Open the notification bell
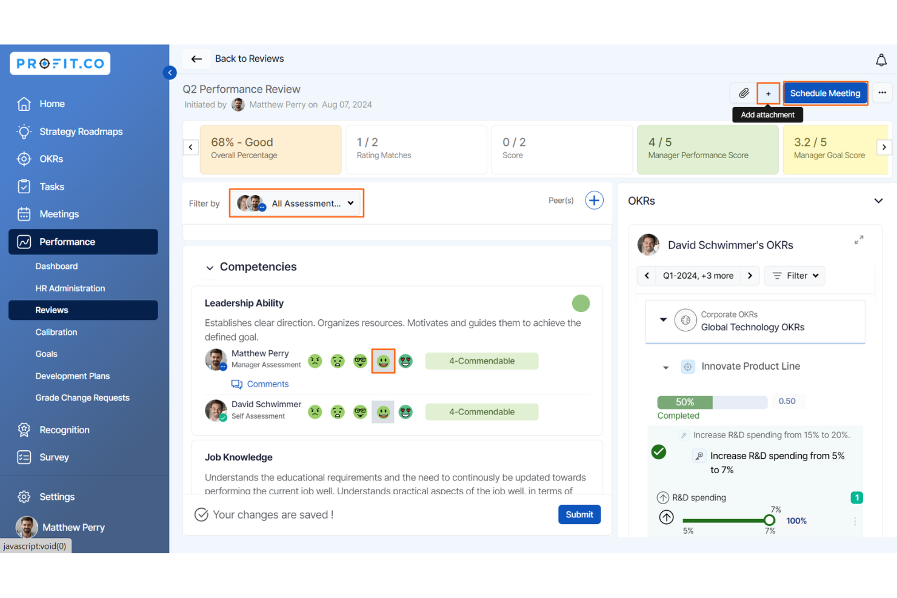Screen dimensions: 897x598 (x=881, y=59)
